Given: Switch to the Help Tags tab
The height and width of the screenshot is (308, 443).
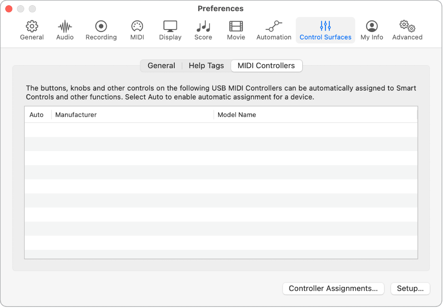Looking at the screenshot, I should 206,66.
